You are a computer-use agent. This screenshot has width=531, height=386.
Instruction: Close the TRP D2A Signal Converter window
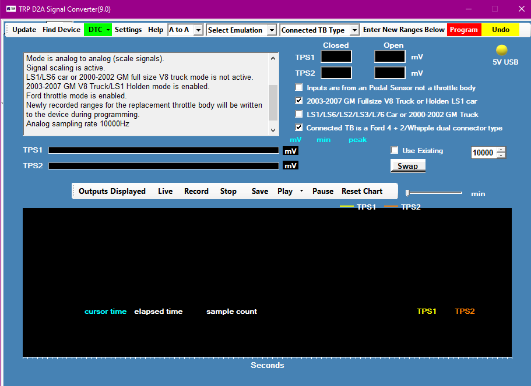pos(522,9)
